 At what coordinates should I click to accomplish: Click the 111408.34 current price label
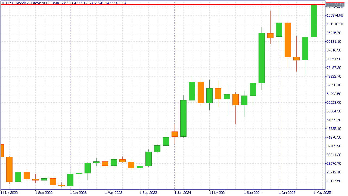pos(336,5)
